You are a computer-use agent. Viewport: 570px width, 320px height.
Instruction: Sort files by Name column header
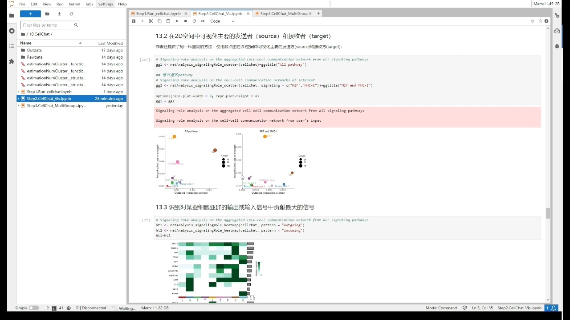(51, 43)
